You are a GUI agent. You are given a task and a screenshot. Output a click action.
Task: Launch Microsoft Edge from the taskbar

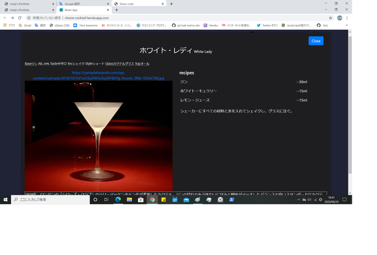118,199
